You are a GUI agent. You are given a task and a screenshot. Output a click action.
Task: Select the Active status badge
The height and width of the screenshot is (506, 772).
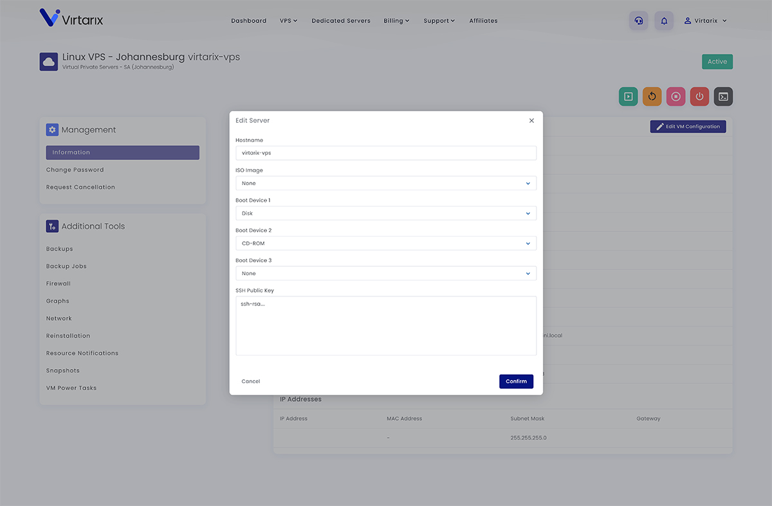point(717,61)
